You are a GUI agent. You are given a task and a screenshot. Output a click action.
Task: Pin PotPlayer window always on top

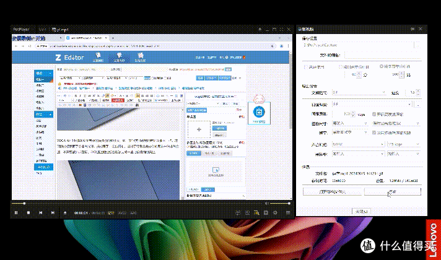point(260,29)
